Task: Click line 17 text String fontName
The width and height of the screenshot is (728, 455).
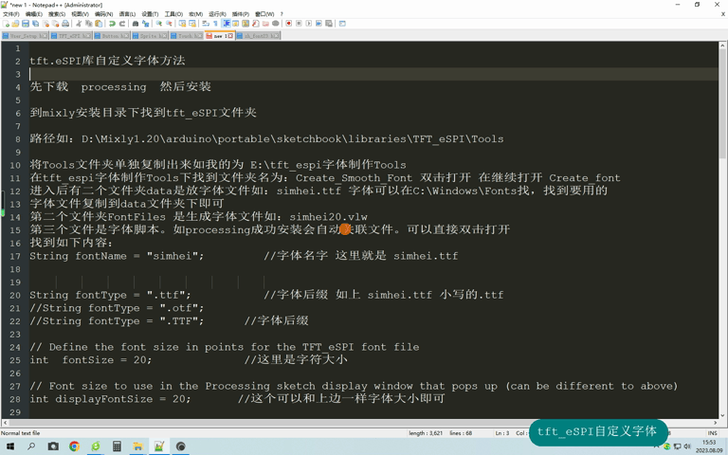Action: (x=78, y=256)
